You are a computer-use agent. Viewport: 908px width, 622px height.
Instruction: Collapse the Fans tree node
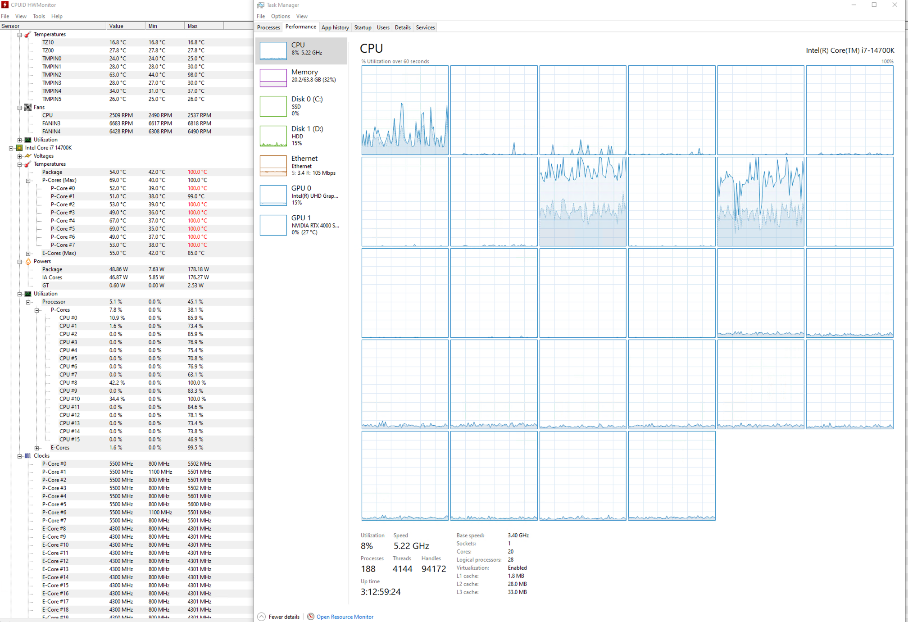pos(19,108)
